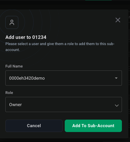
Task: Click the selected name 0000eh3420demo text
Action: click(x=27, y=78)
